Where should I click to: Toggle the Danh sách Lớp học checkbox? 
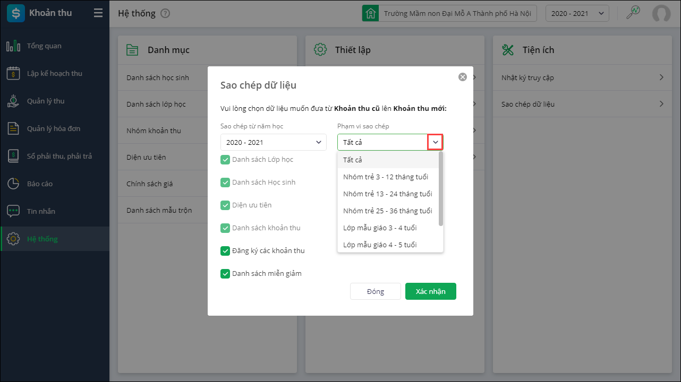pos(225,160)
